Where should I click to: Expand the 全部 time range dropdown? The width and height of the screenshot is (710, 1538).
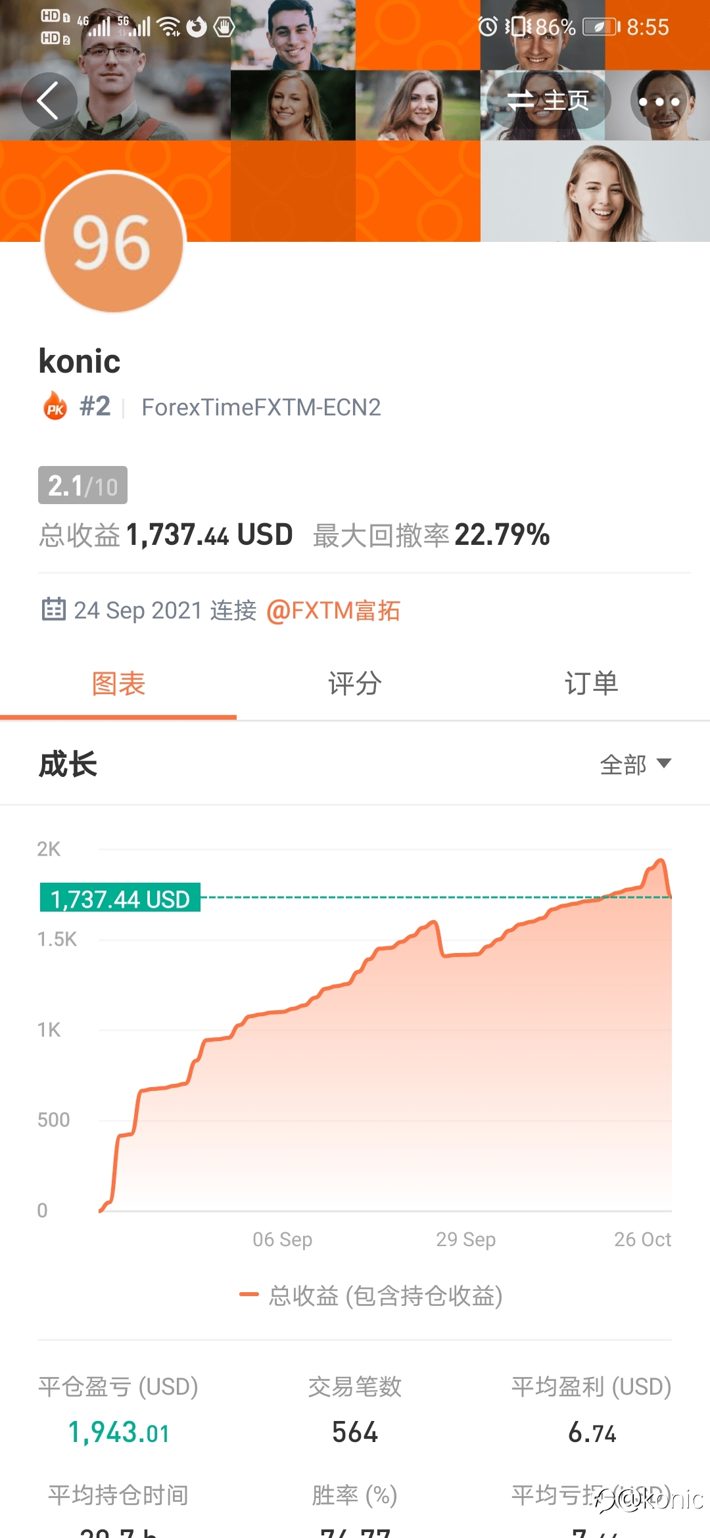pos(635,764)
